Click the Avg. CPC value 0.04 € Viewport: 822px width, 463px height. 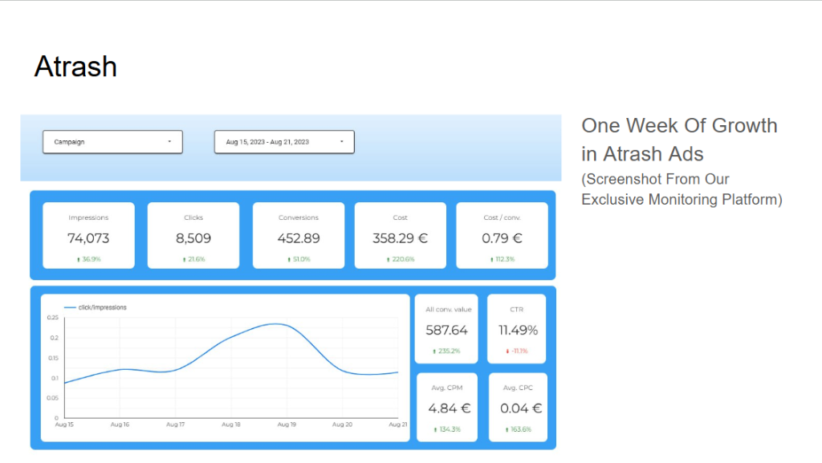(520, 408)
